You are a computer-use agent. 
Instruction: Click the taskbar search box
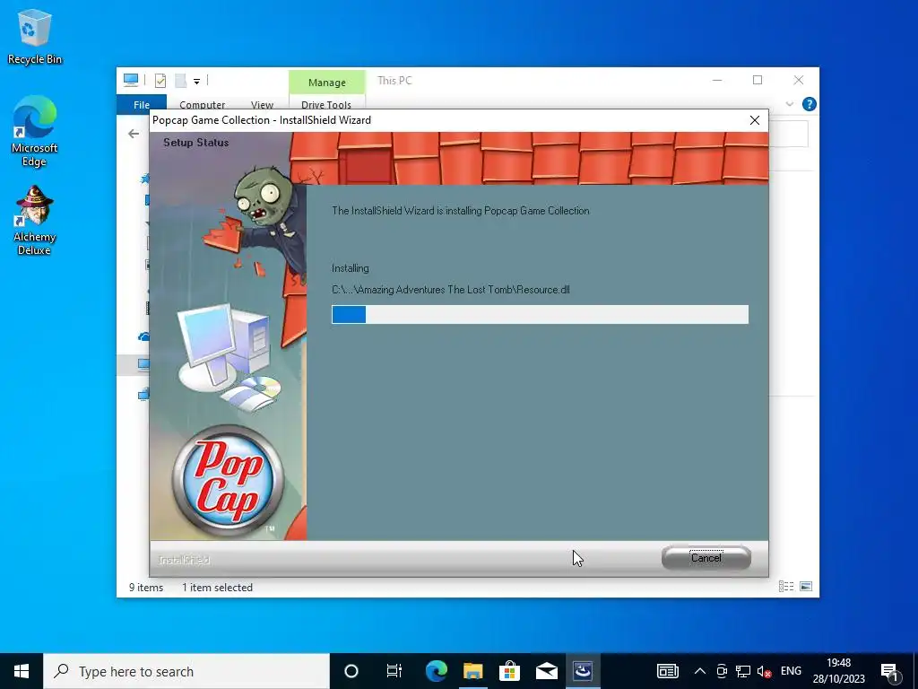(186, 671)
